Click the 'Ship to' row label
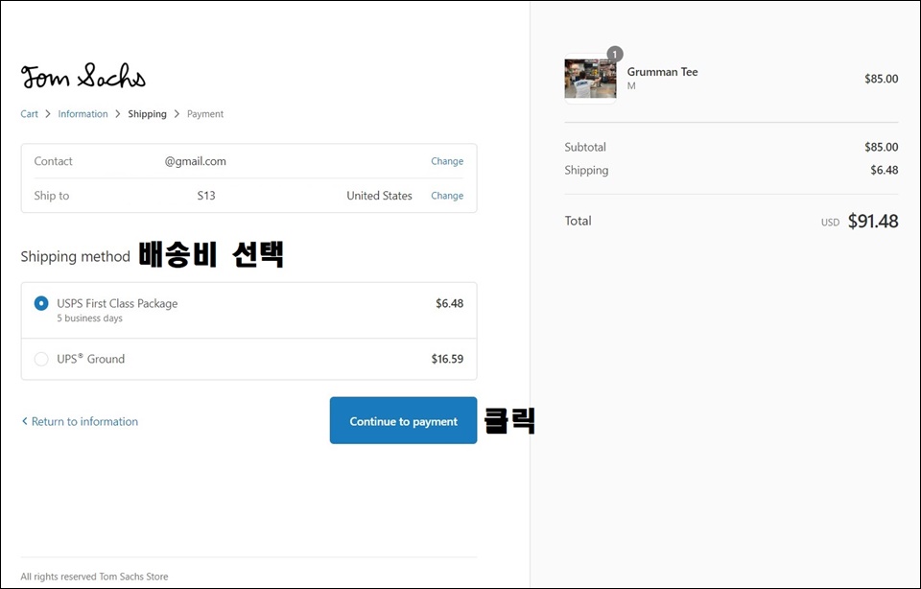Screen dimensions: 921x589 pos(52,196)
